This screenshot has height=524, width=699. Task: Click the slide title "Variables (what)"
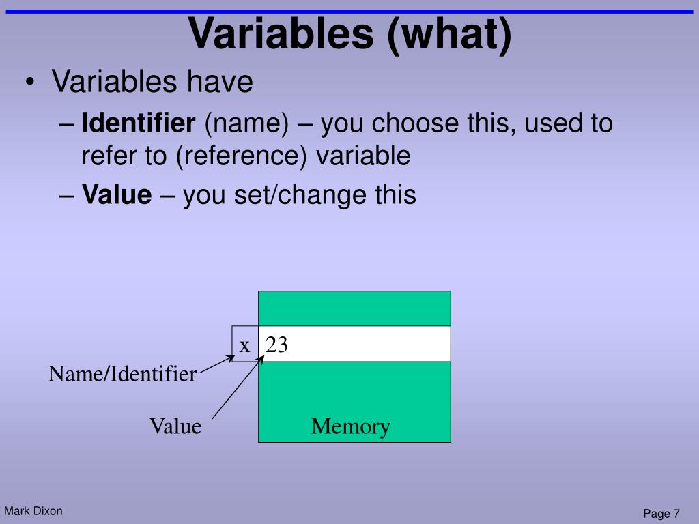[x=350, y=35]
